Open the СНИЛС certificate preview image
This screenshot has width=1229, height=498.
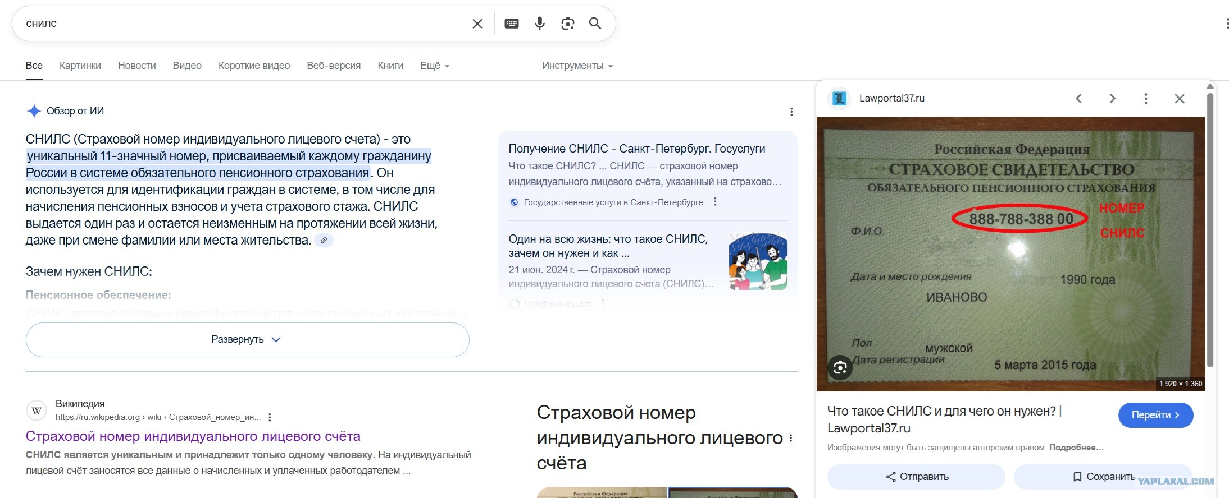(1010, 253)
